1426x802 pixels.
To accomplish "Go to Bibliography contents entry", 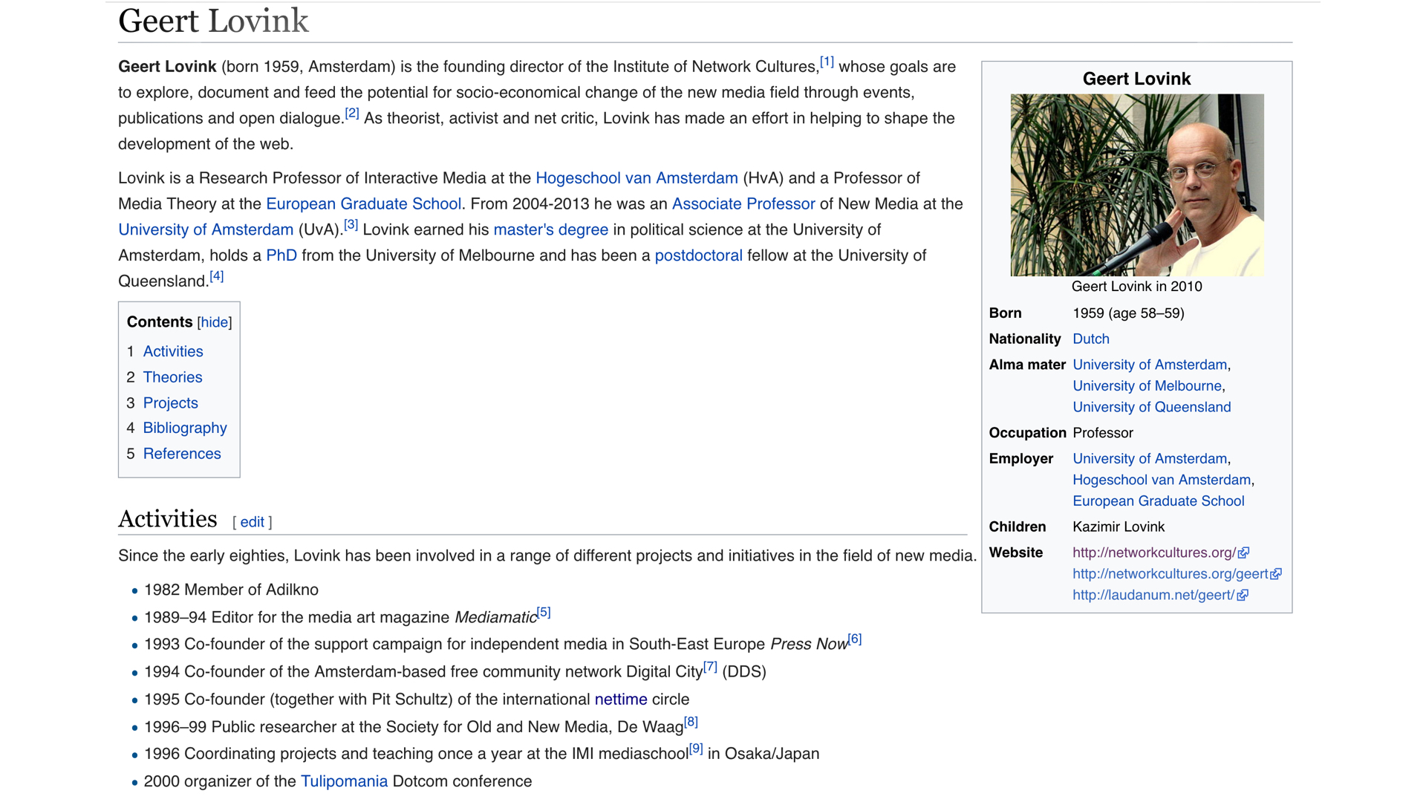I will pyautogui.click(x=185, y=428).
